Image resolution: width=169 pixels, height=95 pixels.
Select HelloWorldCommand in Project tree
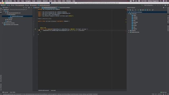click(x=17, y=16)
